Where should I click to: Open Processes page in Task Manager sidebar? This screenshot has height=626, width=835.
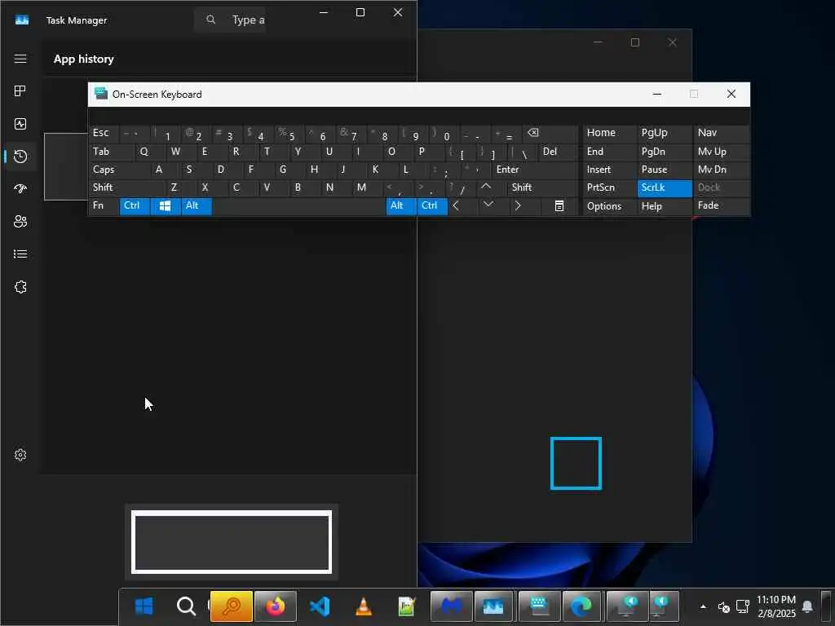click(x=20, y=91)
